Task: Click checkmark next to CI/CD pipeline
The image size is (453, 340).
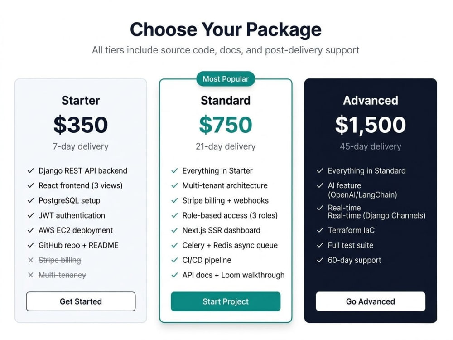Action: pos(174,260)
